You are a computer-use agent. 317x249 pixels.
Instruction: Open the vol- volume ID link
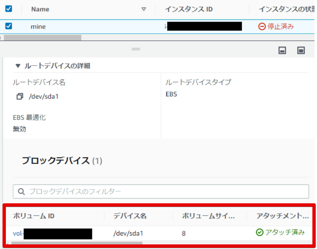(x=52, y=233)
